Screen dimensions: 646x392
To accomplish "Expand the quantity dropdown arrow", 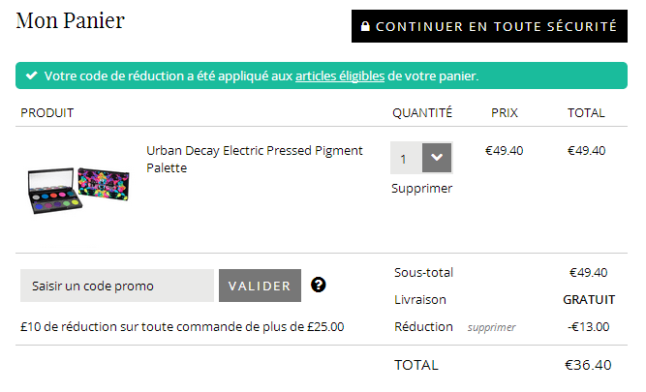I will [x=438, y=158].
